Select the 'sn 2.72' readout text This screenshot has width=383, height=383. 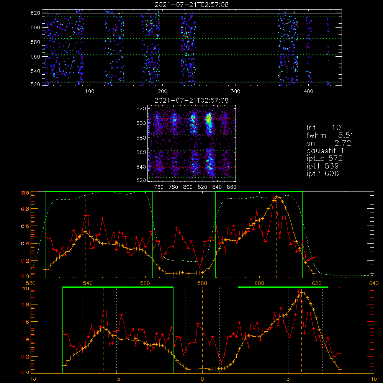(329, 143)
